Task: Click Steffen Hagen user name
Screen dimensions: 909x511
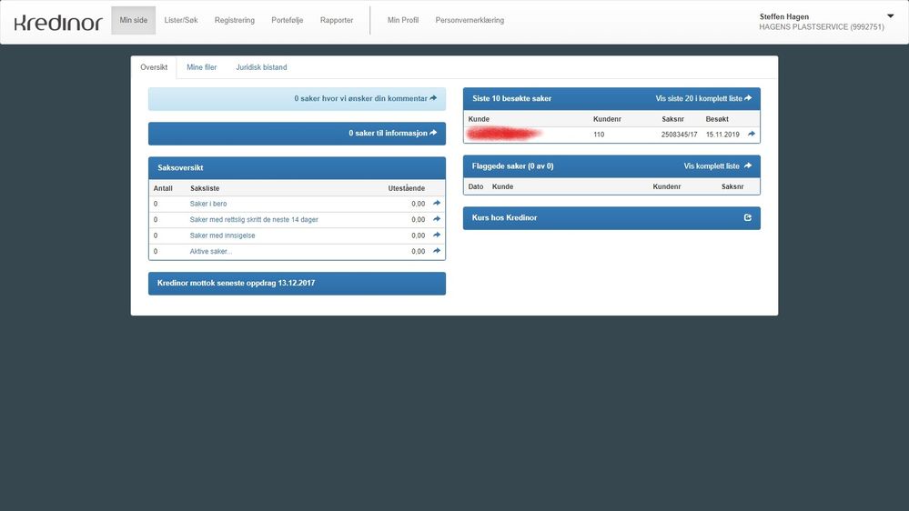Action: coord(783,16)
